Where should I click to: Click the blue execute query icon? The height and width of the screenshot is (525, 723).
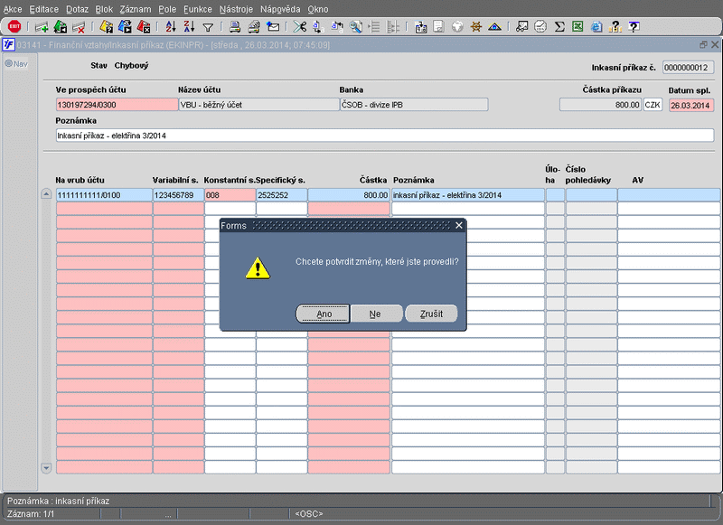click(125, 27)
